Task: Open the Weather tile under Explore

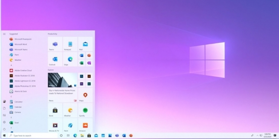Action: pyautogui.click(x=70, y=110)
